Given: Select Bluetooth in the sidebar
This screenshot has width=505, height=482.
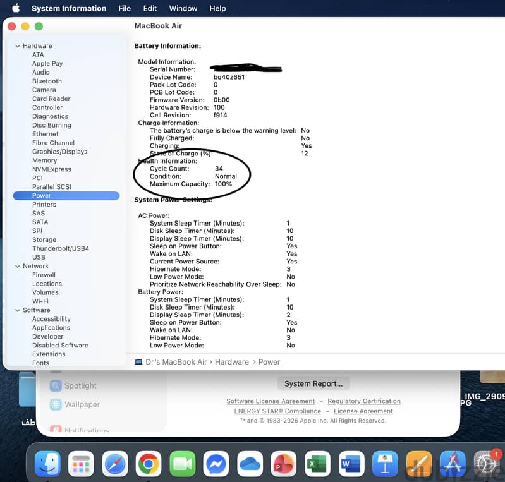Looking at the screenshot, I should [x=47, y=81].
